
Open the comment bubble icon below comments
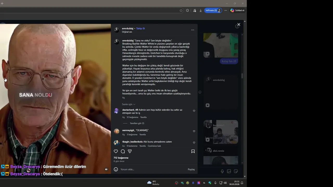tap(123, 151)
